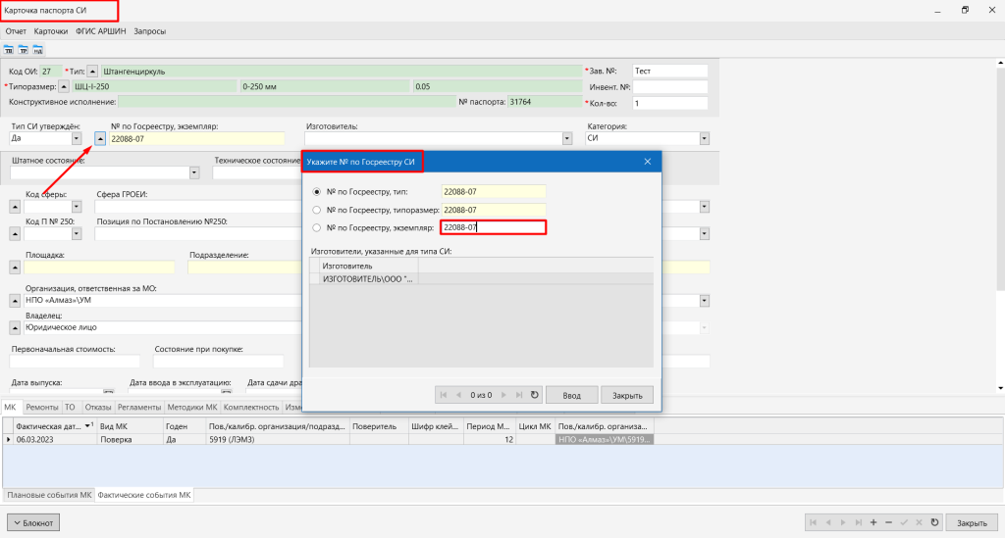Click picker button left of Госреестр number field
1005x538 pixels.
pos(100,138)
